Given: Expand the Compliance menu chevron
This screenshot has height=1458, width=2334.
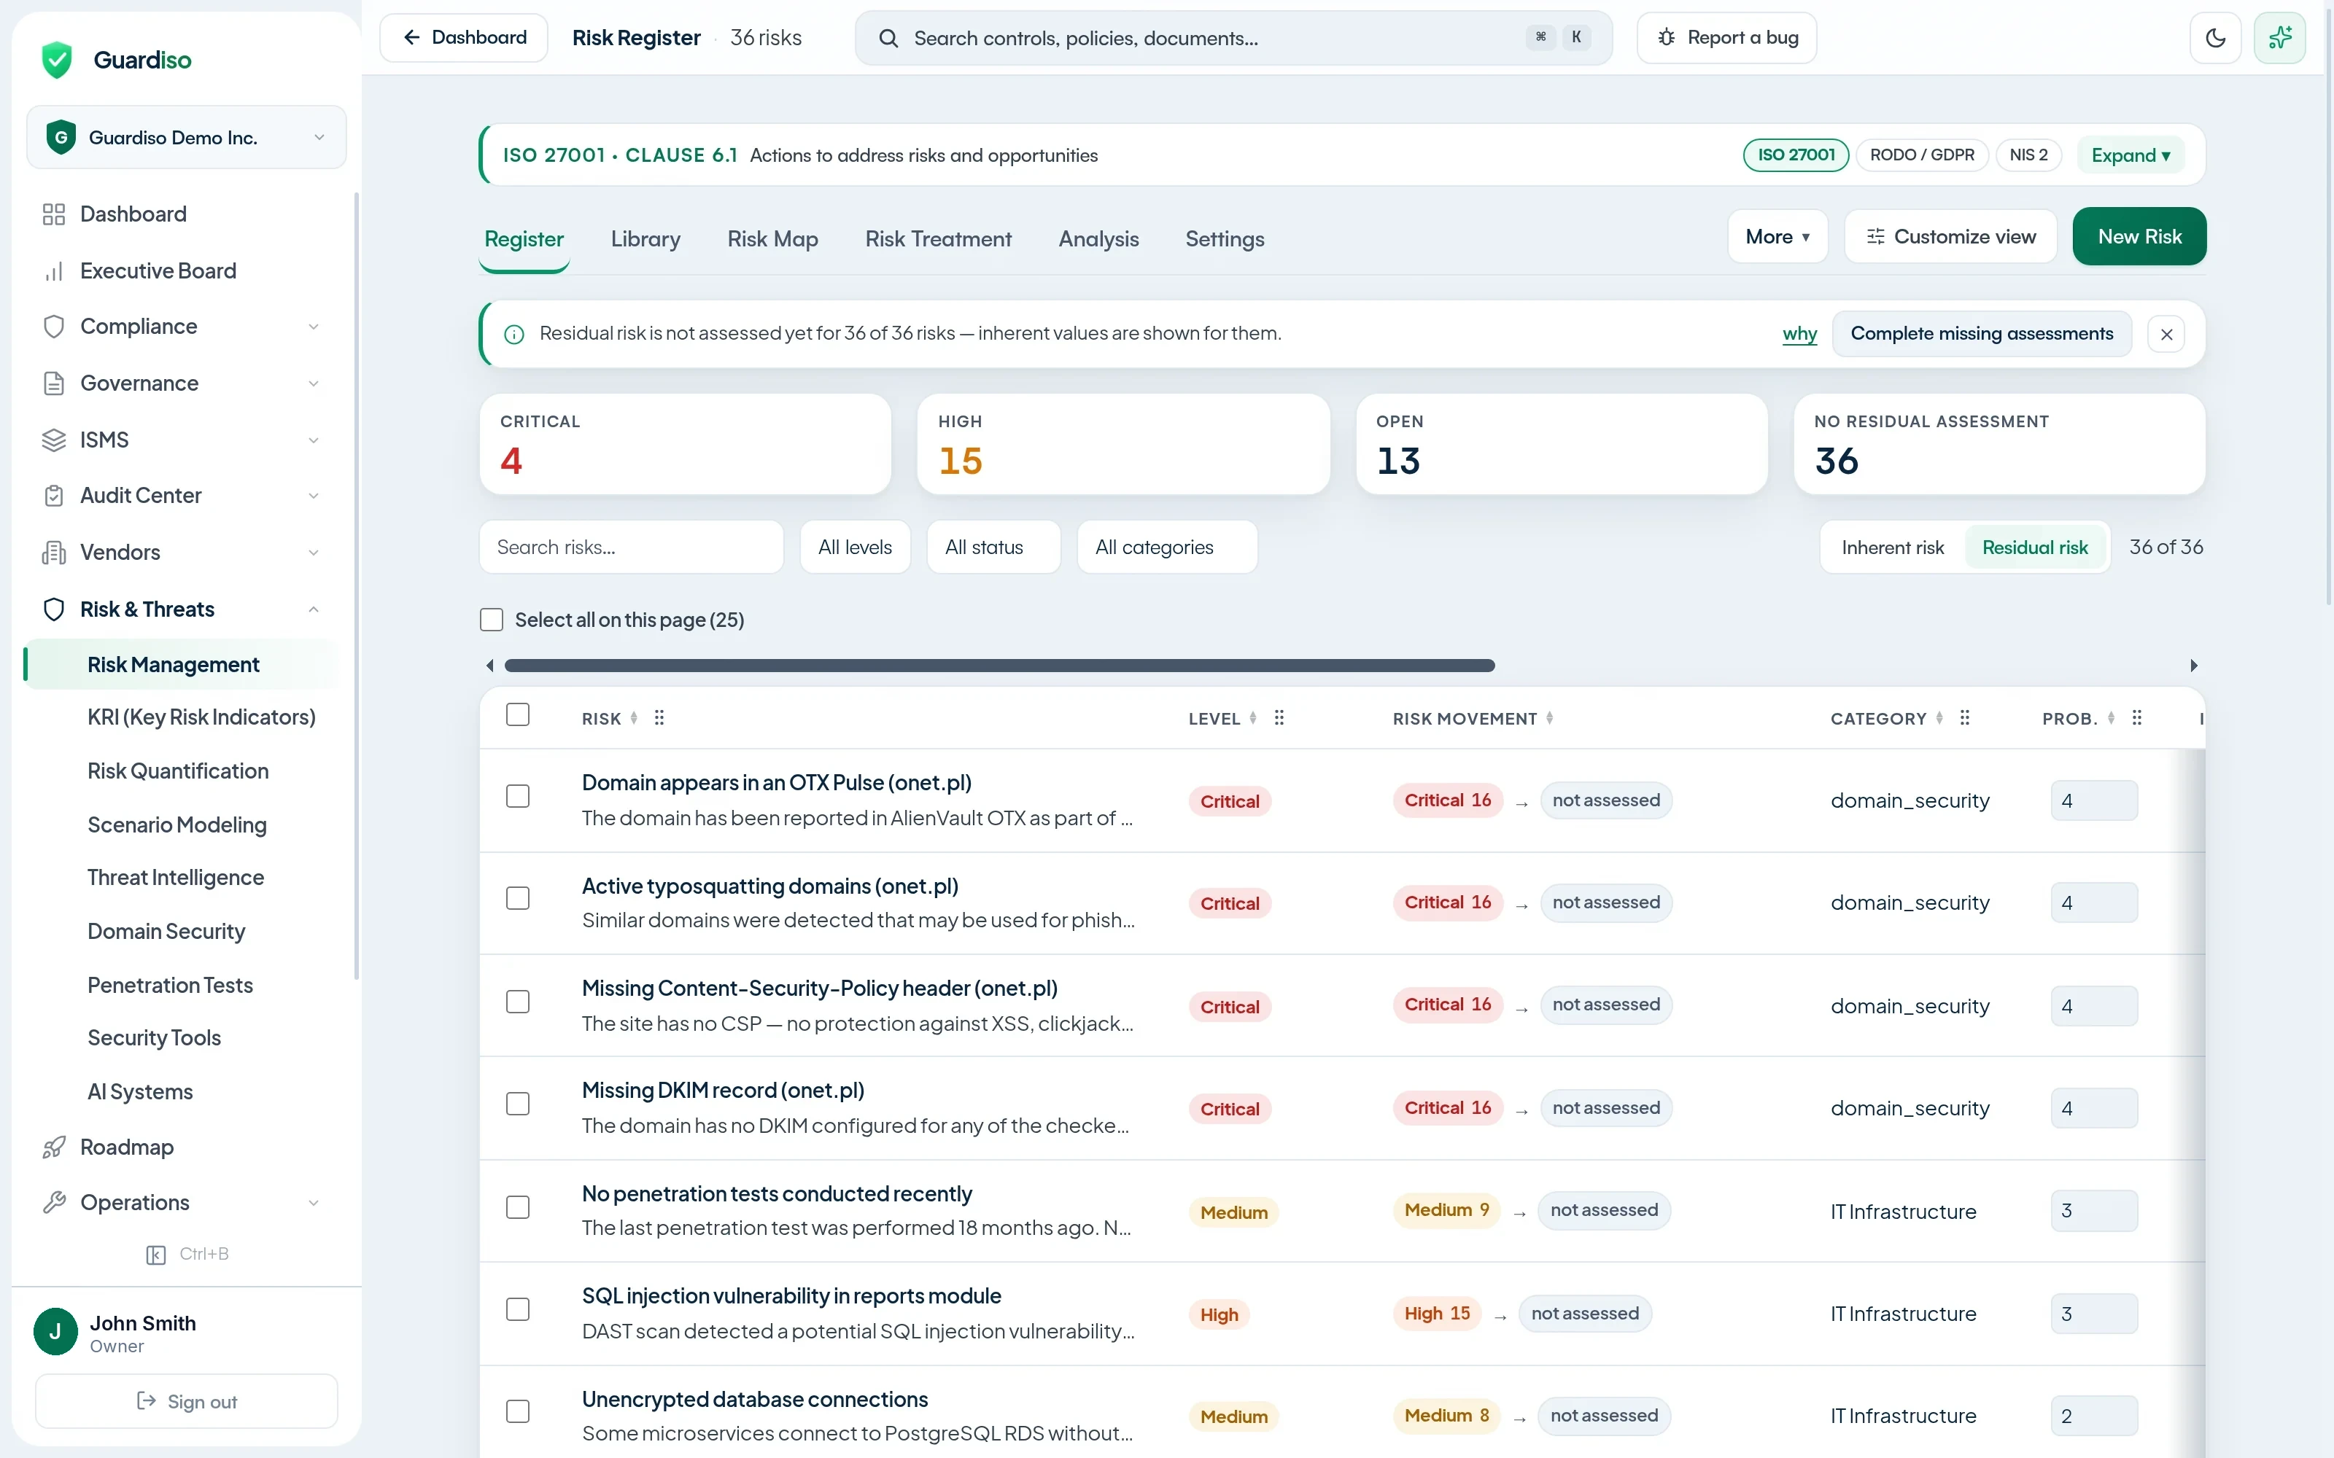Looking at the screenshot, I should click(314, 328).
